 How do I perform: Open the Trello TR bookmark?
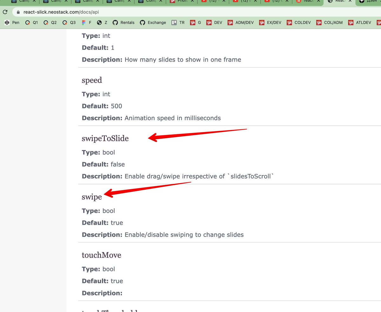click(x=178, y=23)
